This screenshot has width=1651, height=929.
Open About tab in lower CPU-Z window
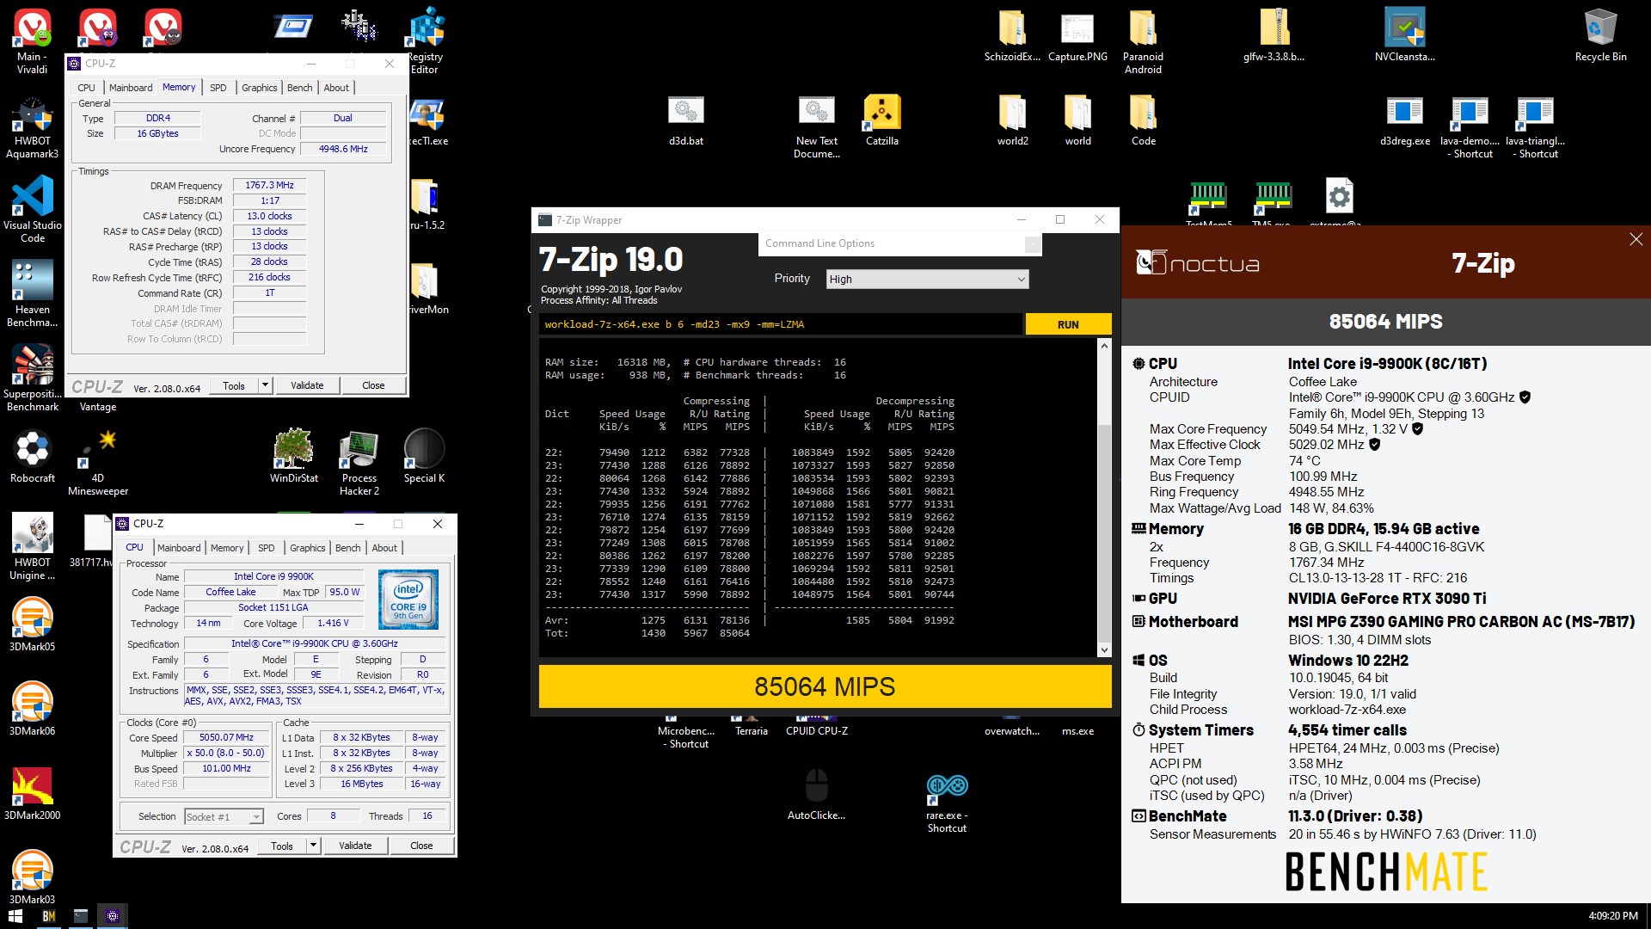(x=384, y=548)
